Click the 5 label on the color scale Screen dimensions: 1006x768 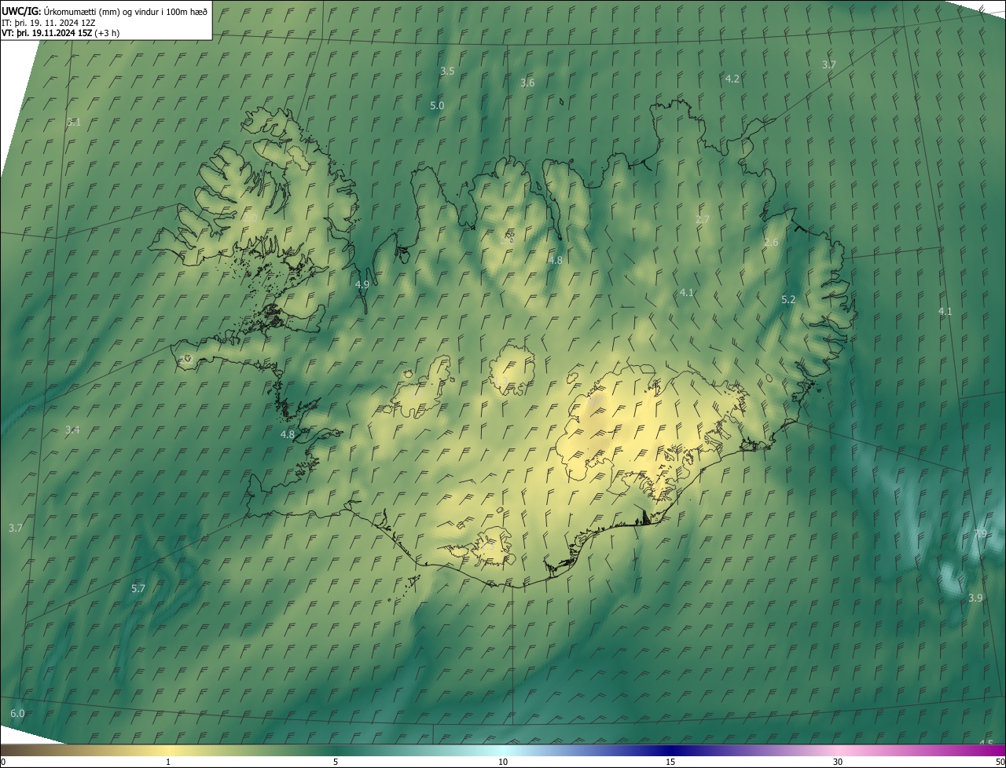(x=336, y=762)
